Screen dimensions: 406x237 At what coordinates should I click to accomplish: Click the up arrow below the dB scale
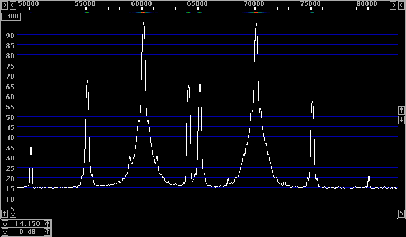4,213
